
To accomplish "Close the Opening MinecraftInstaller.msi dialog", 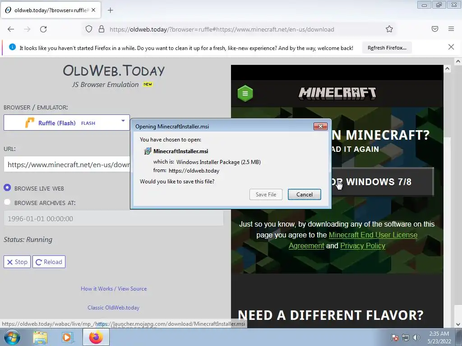I will [x=320, y=126].
